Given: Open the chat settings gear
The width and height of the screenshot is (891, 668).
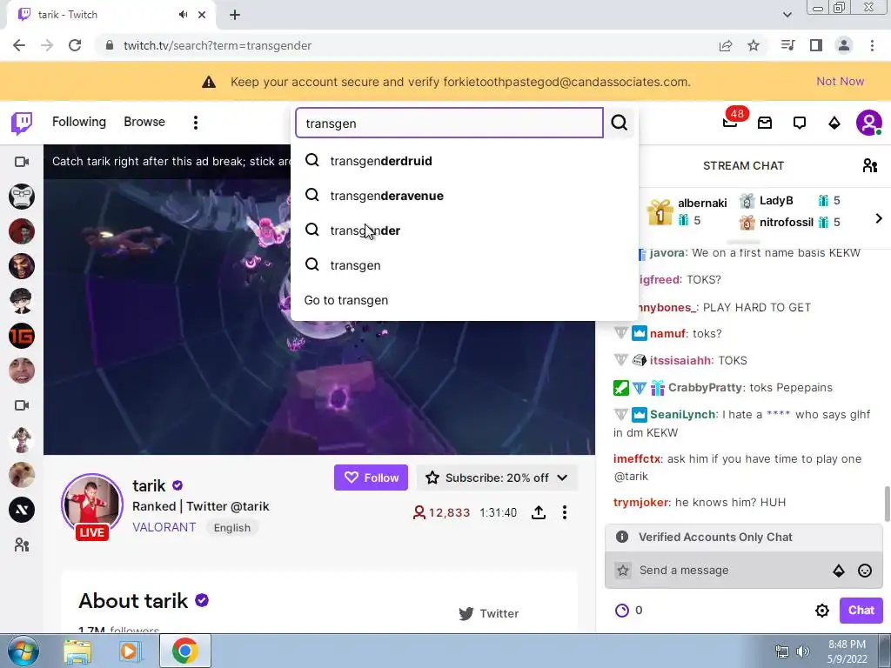Looking at the screenshot, I should click(821, 611).
